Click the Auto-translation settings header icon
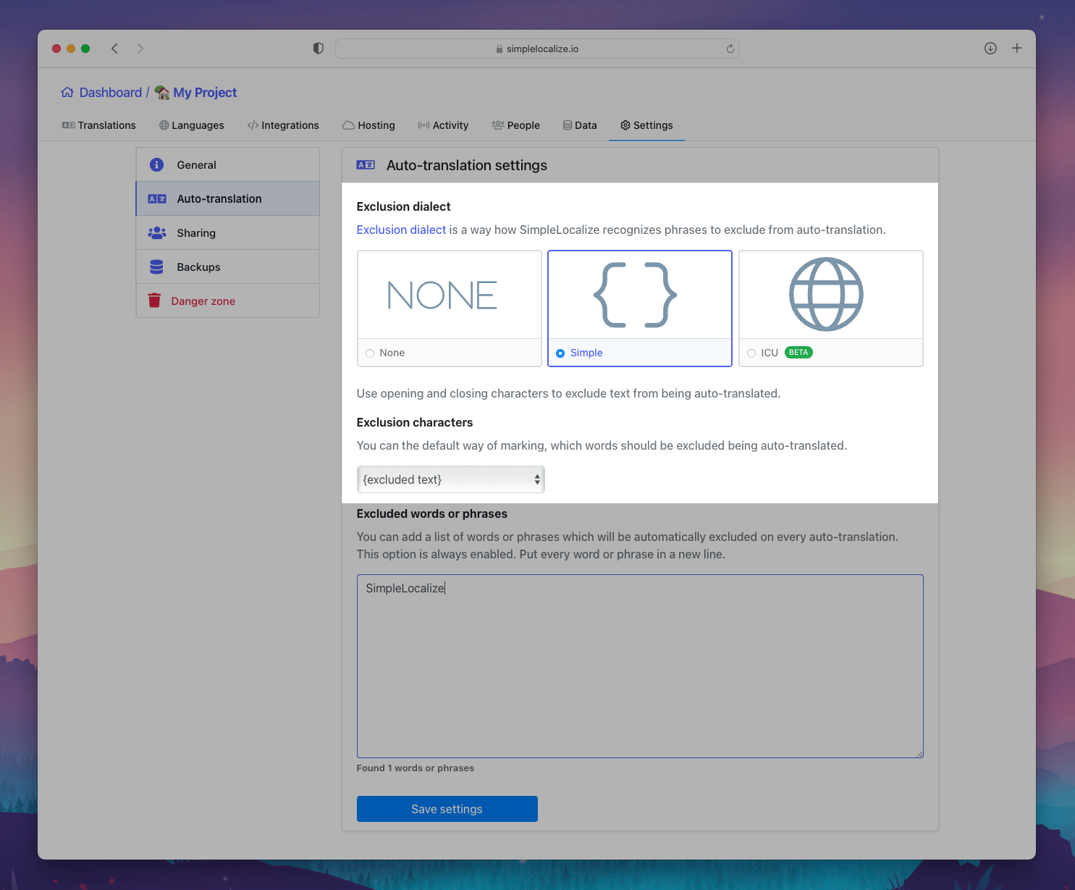The height and width of the screenshot is (890, 1075). coord(366,165)
